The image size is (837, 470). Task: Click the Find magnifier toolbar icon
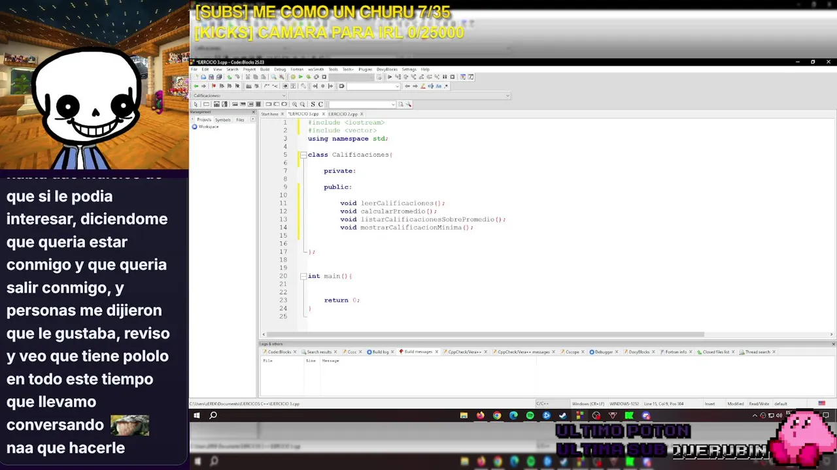coord(274,76)
